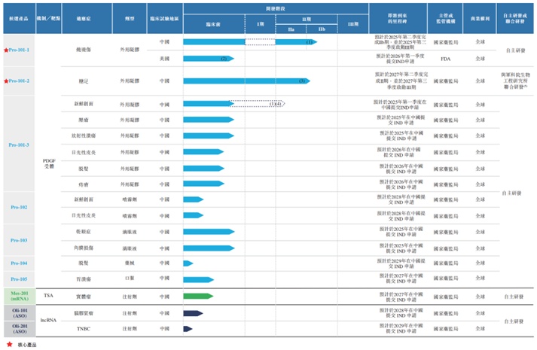
Task: Click the dashed arrow outline marked (1)(4)
Action: (257, 103)
